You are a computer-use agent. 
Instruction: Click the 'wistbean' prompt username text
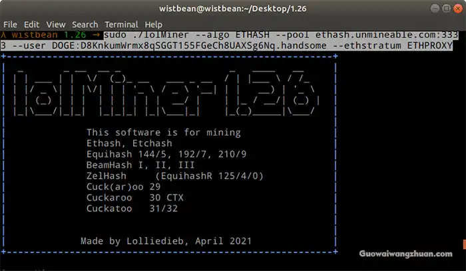click(x=35, y=35)
